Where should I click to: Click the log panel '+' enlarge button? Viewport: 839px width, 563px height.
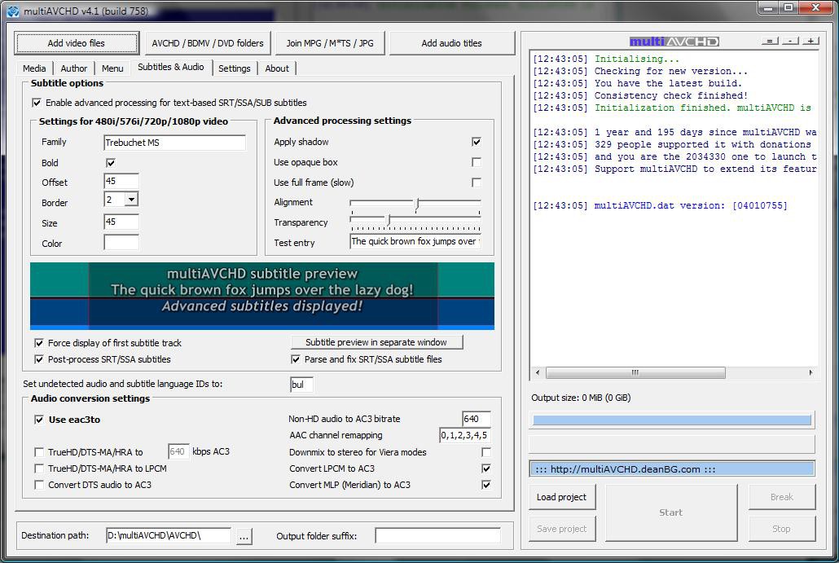pos(810,41)
